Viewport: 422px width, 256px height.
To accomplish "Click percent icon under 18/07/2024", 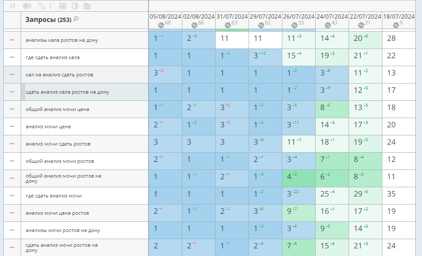I will pos(396,25).
